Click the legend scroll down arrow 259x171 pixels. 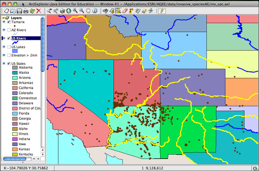[x=42, y=155]
